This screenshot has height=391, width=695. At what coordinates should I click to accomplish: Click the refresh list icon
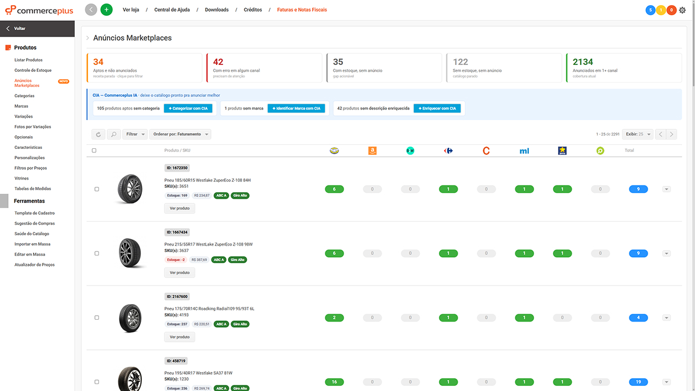point(98,134)
